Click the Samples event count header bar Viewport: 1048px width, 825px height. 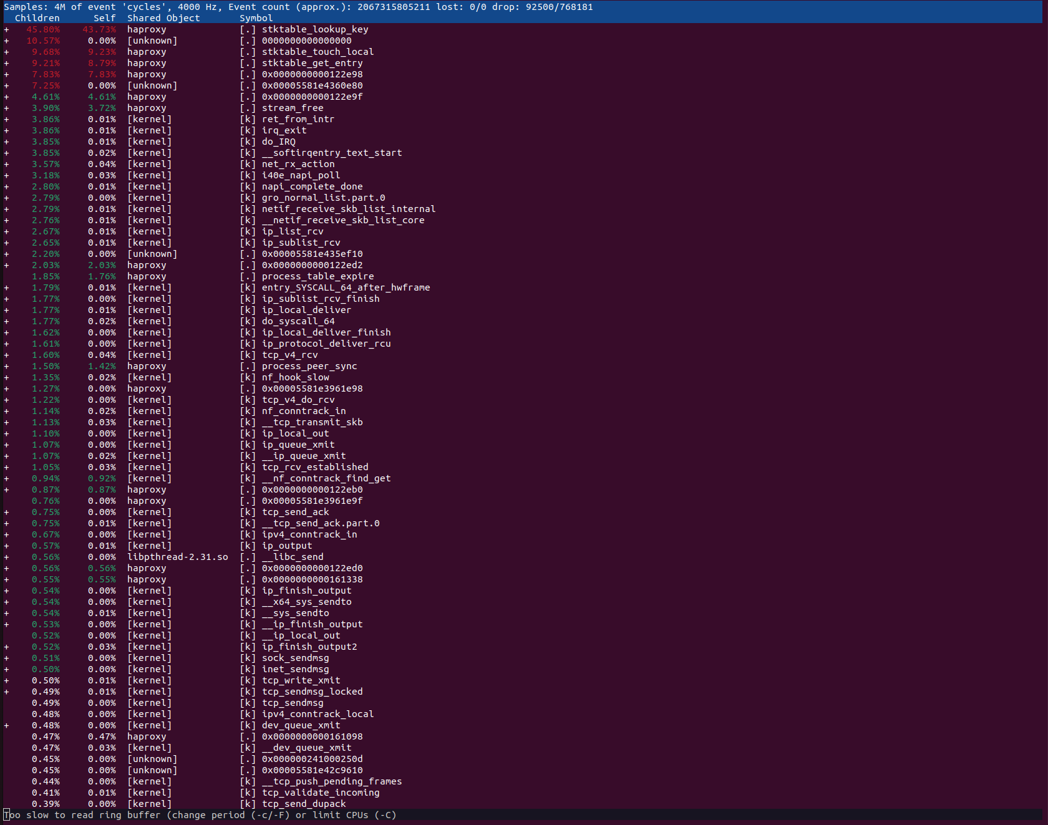coord(250,7)
